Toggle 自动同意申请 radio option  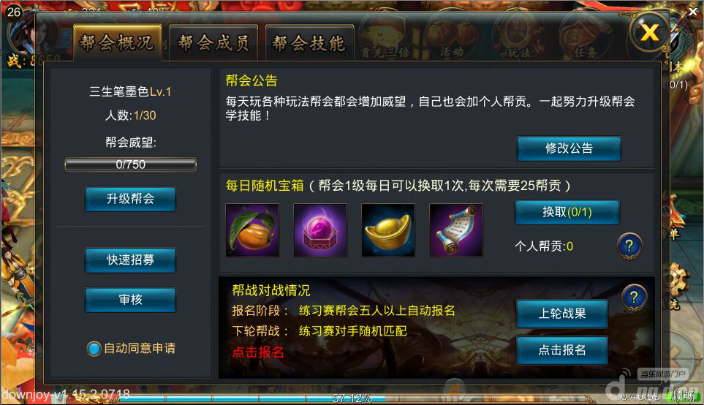tap(94, 349)
